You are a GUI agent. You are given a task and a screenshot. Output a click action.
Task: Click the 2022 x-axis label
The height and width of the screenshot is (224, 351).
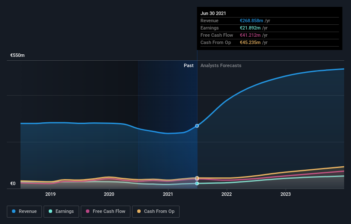(x=227, y=194)
